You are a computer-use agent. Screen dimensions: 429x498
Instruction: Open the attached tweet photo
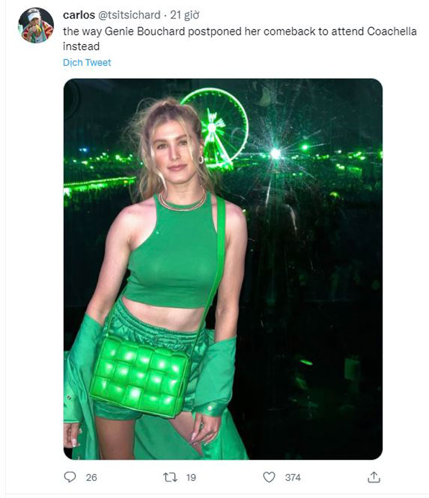(223, 269)
